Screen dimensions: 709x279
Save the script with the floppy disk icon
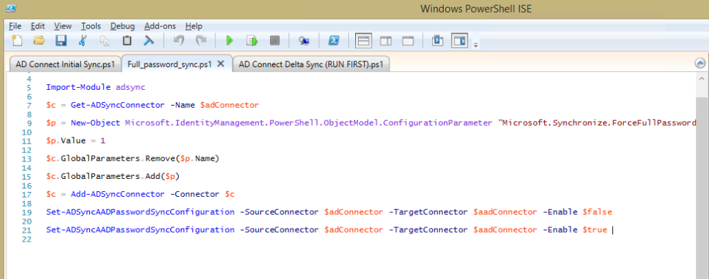click(61, 41)
